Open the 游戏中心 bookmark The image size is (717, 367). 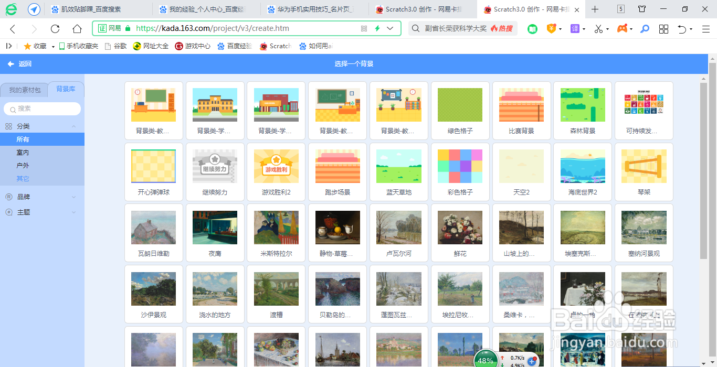pyautogui.click(x=193, y=46)
